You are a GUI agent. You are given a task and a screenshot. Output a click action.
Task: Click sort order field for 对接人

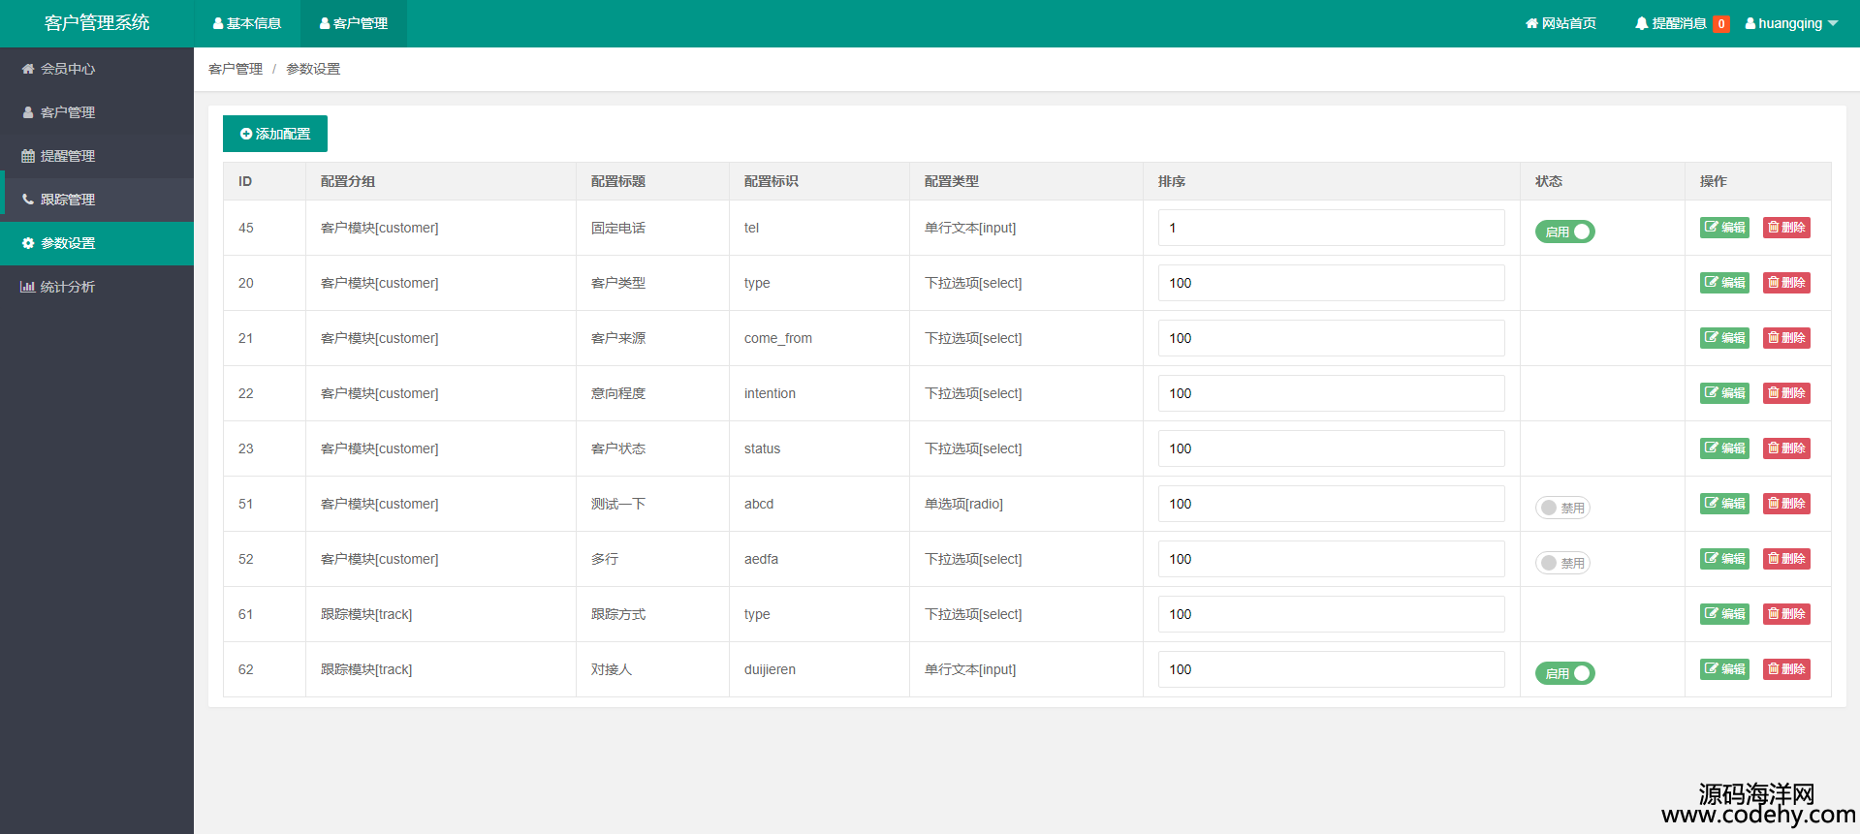pos(1331,669)
